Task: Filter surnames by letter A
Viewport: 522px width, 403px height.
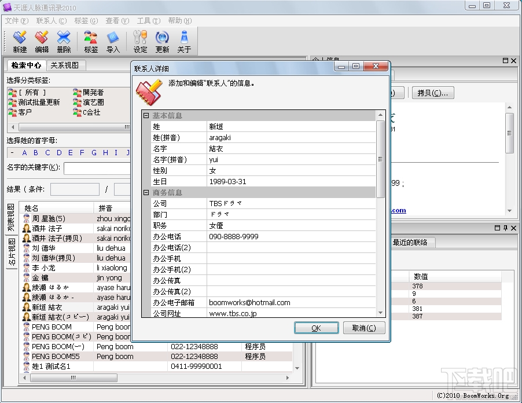Action: point(24,152)
